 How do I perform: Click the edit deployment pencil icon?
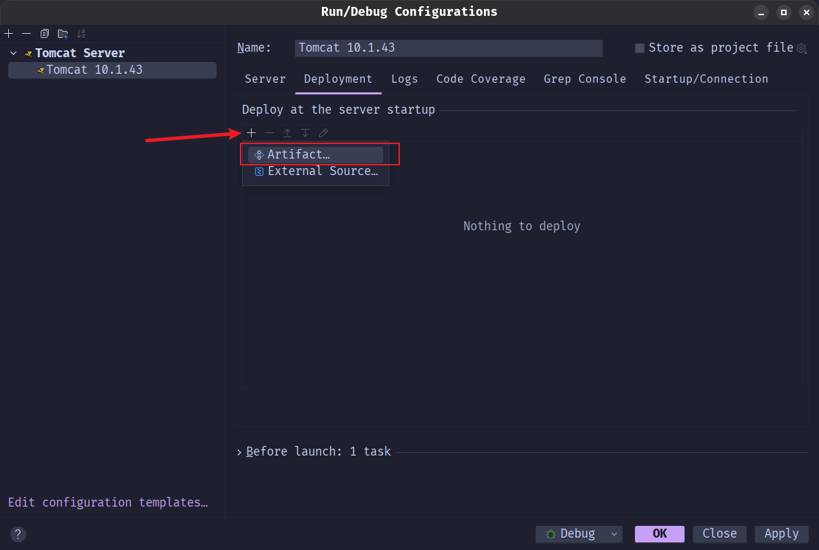[323, 133]
